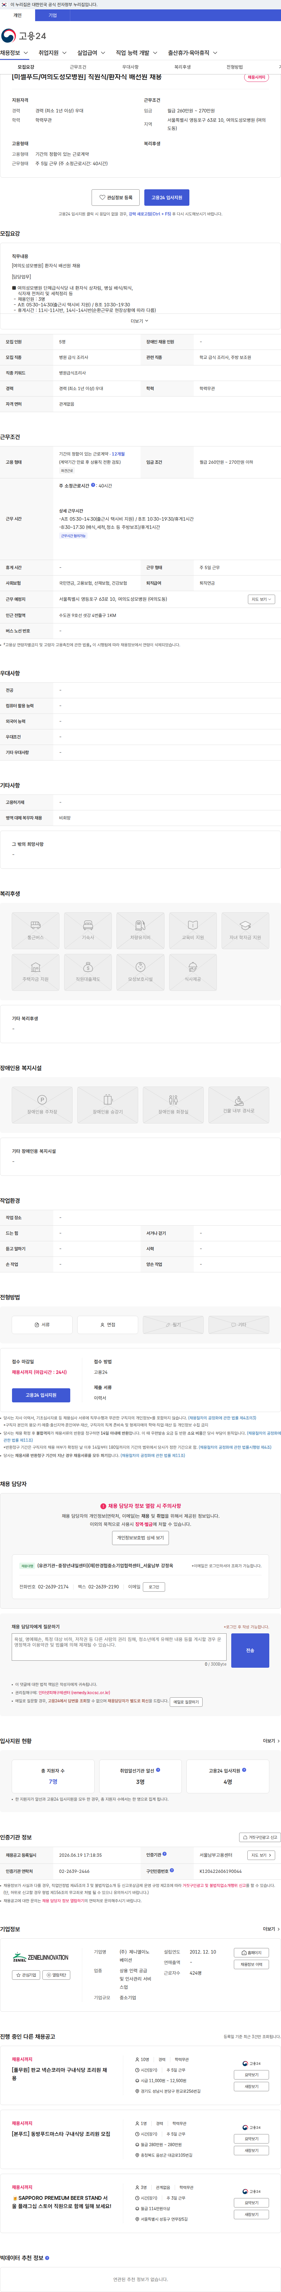The image size is (281, 2292).
Task: Open the company 홈페이지 button
Action: tap(252, 1953)
